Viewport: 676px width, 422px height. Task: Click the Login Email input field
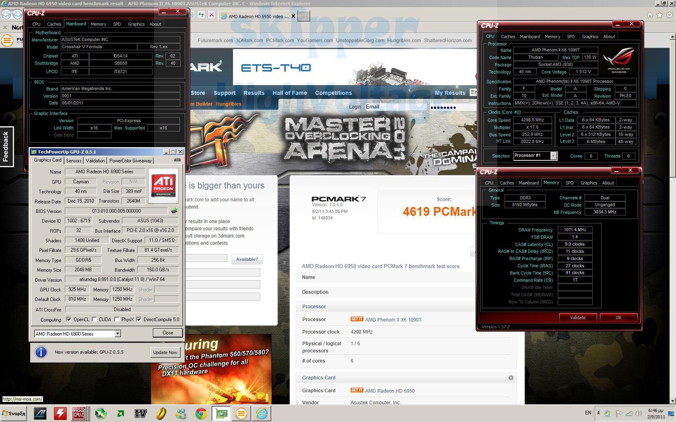coord(396,107)
